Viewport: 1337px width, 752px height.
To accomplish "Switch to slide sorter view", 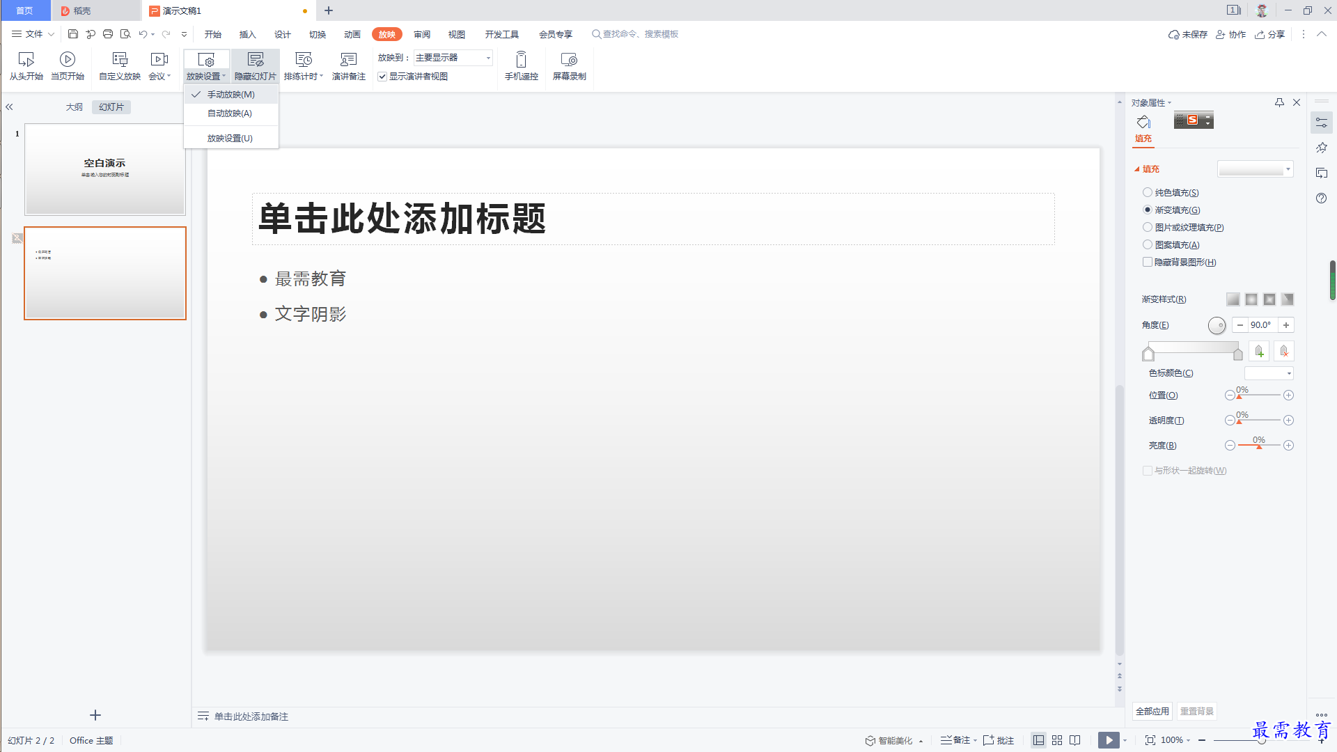I will coord(1057,740).
